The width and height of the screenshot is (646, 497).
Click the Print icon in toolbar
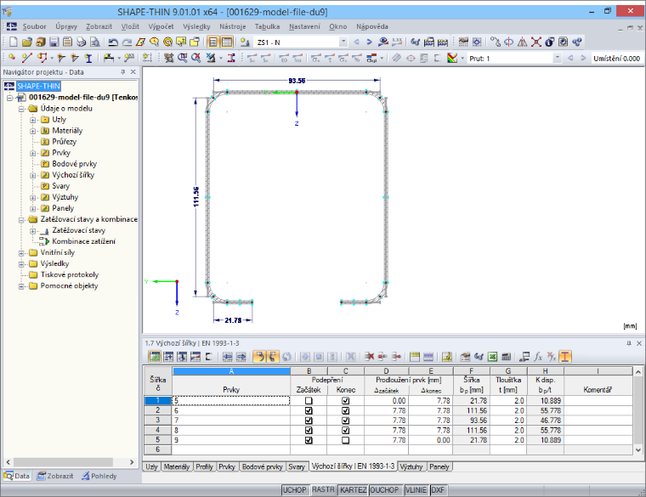click(x=81, y=42)
